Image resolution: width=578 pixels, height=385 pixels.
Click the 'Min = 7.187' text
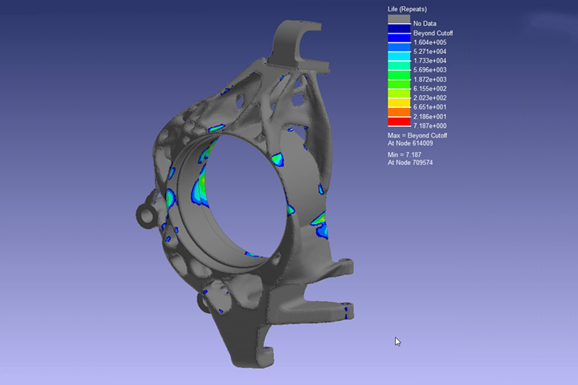(x=404, y=155)
